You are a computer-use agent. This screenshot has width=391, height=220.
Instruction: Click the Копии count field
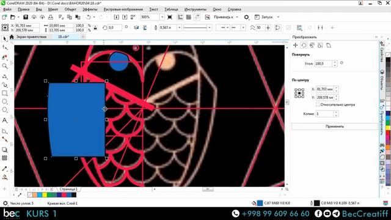pos(324,114)
